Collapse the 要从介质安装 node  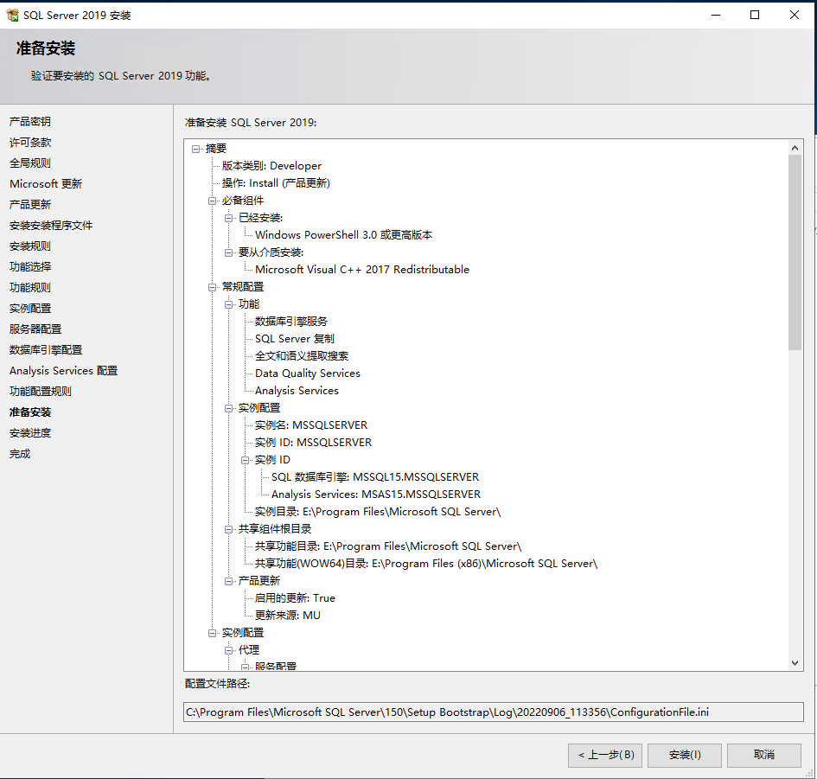229,252
